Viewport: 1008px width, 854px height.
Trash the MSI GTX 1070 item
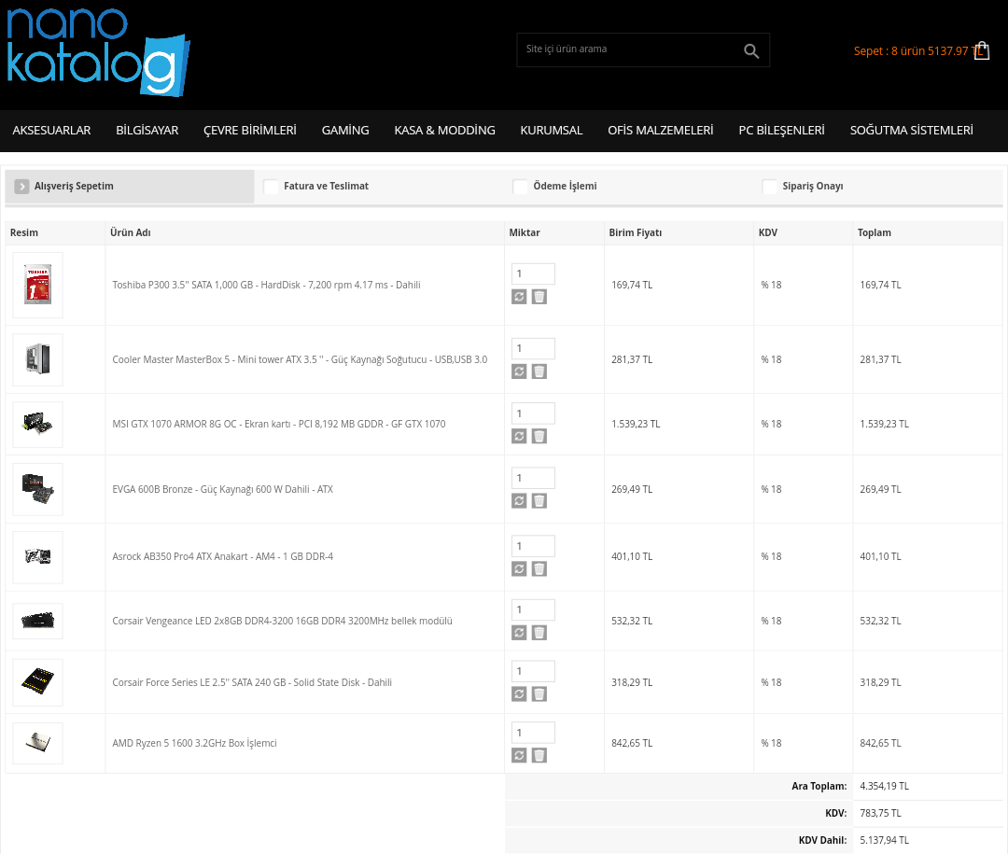(539, 436)
